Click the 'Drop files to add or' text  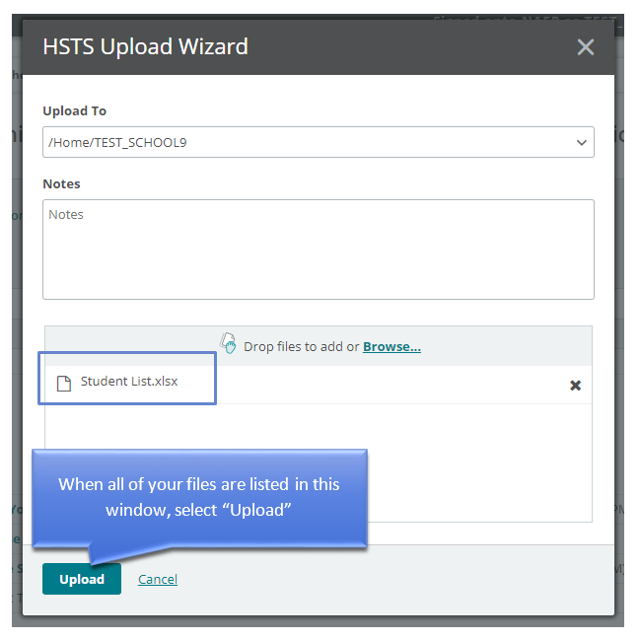tap(301, 346)
